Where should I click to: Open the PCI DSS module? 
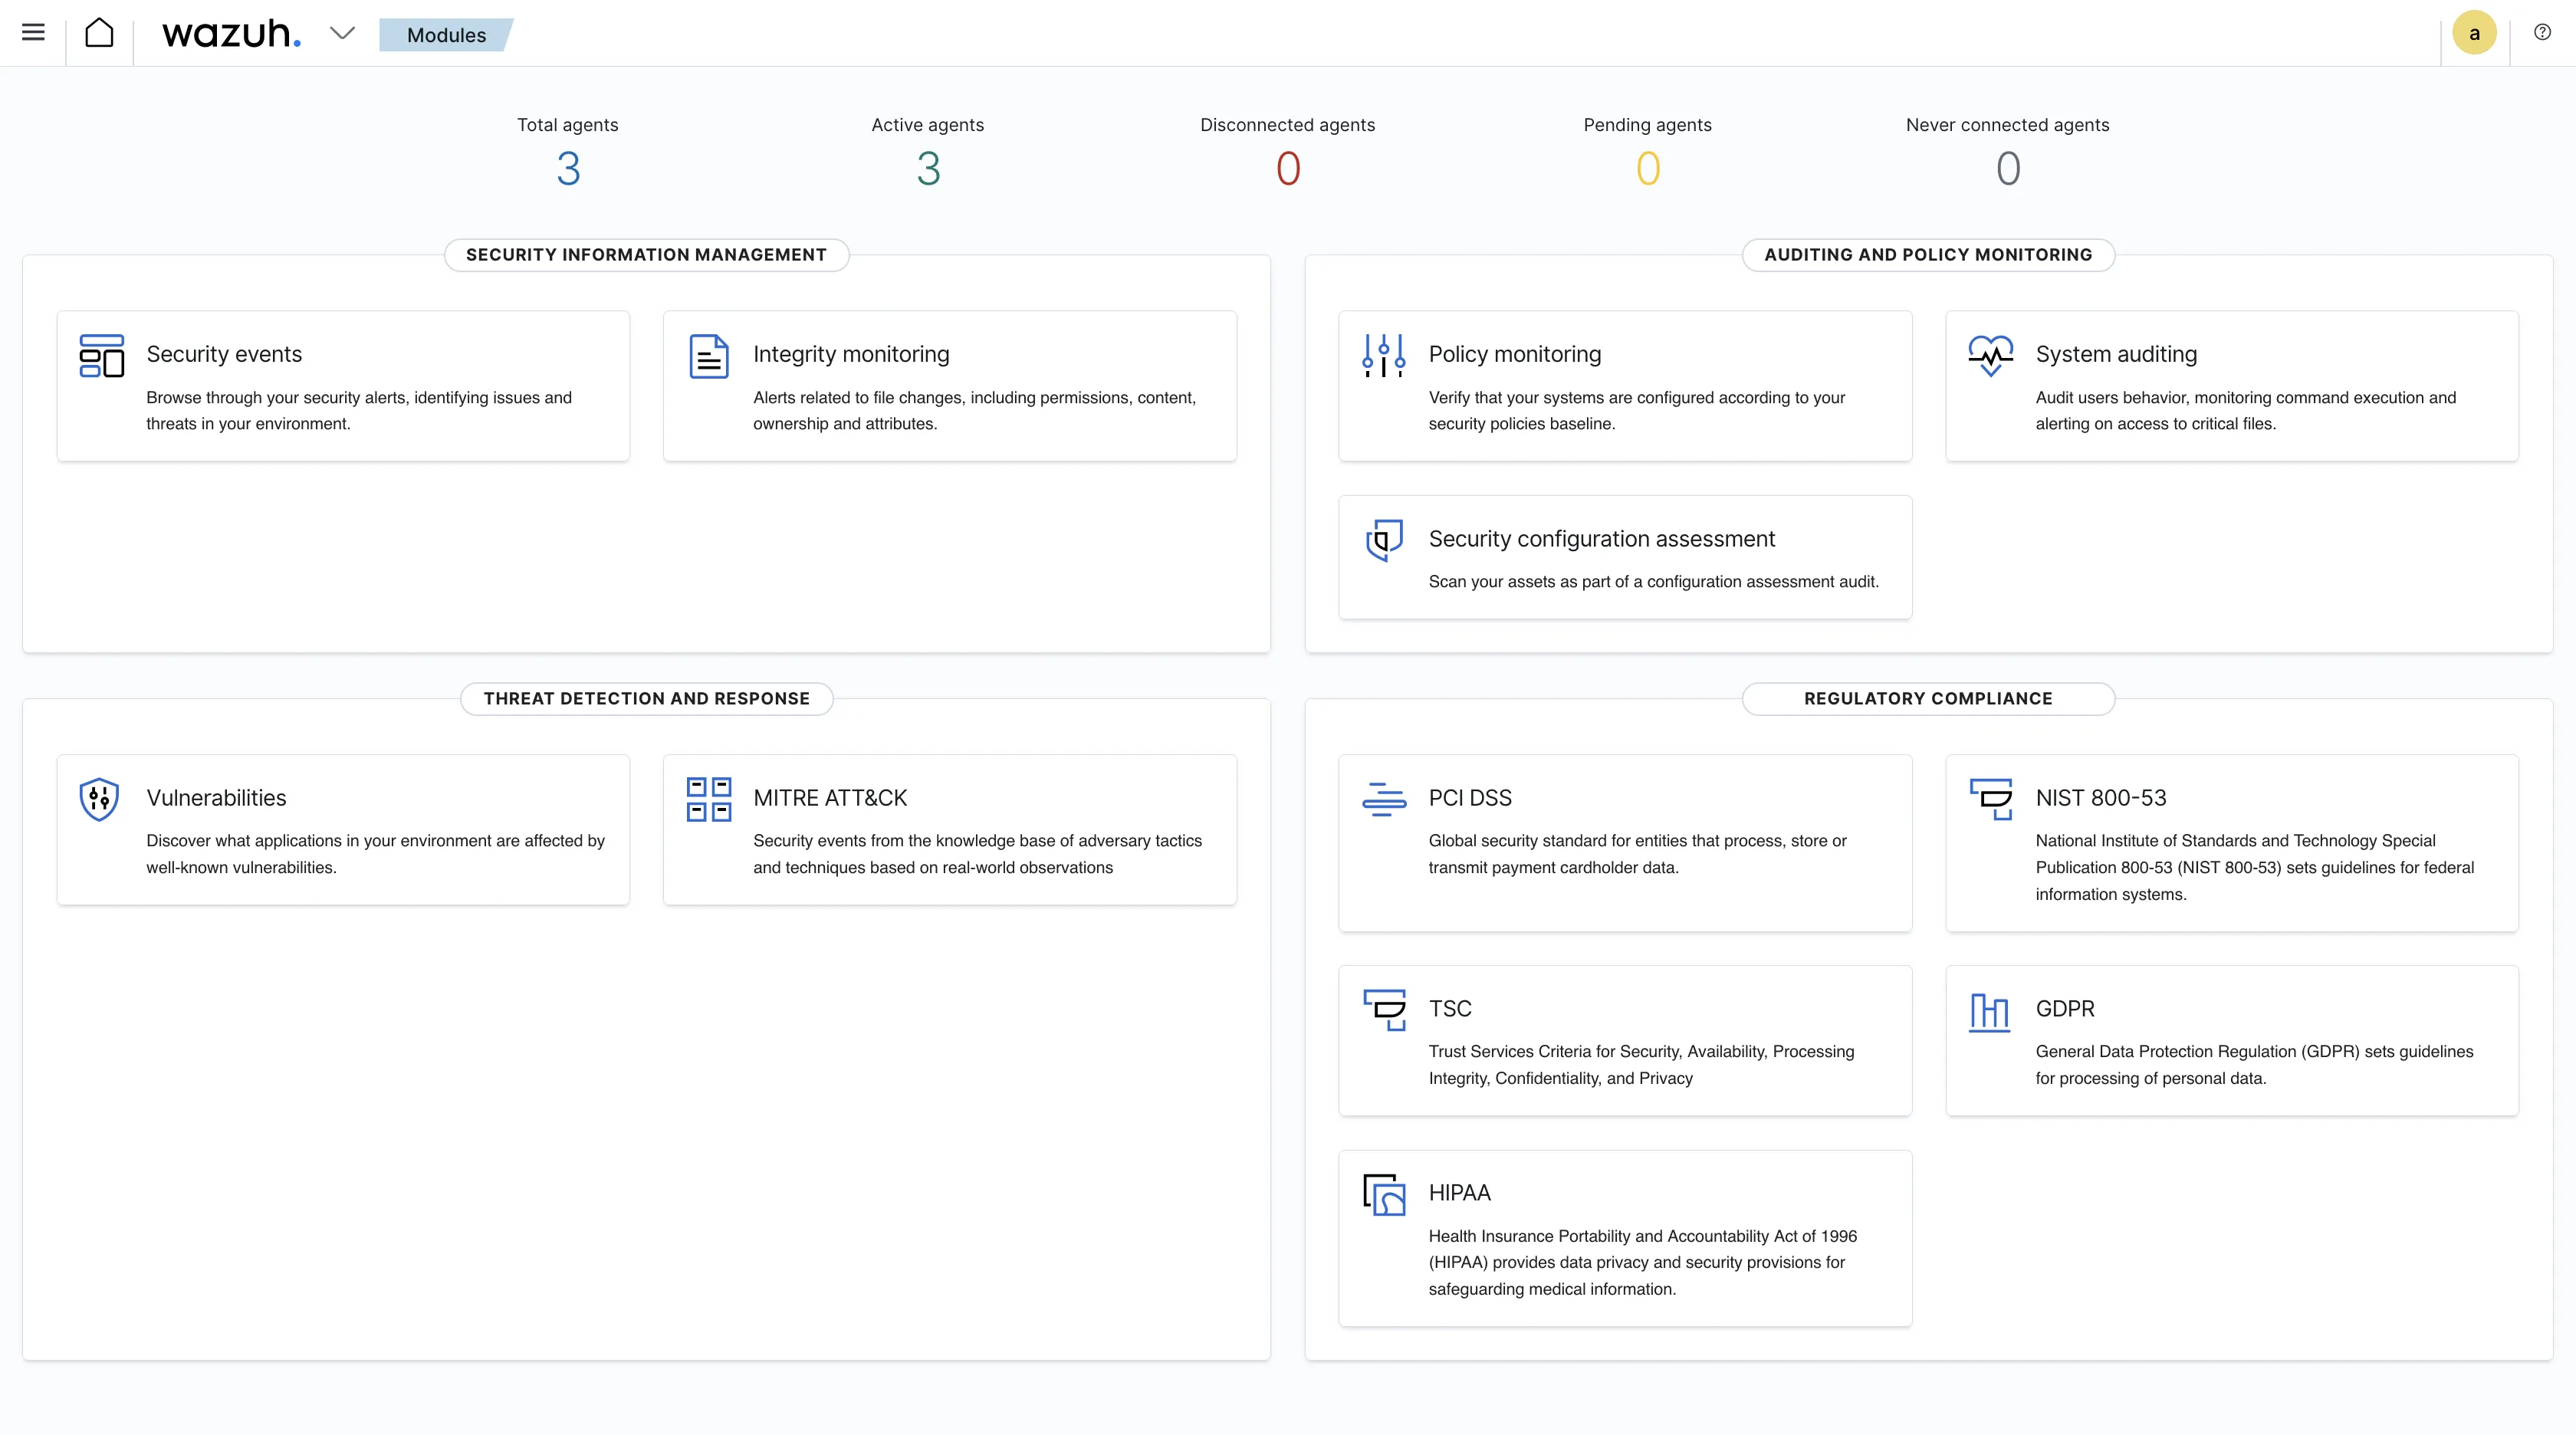click(1469, 798)
